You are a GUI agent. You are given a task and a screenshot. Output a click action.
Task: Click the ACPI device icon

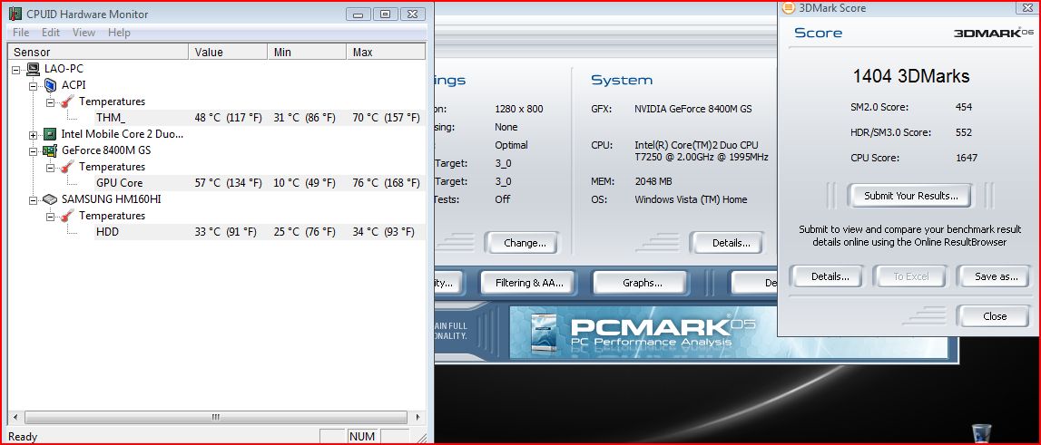pyautogui.click(x=51, y=85)
